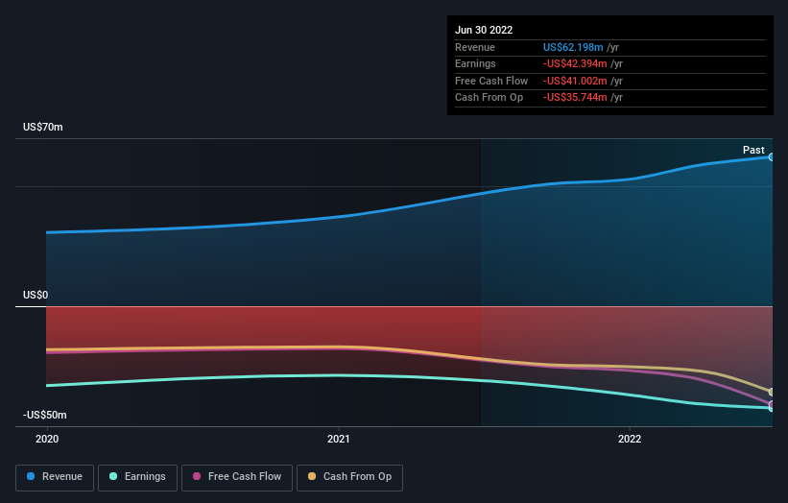Click the US$62.198m revenue value
788x503 pixels.
click(573, 47)
